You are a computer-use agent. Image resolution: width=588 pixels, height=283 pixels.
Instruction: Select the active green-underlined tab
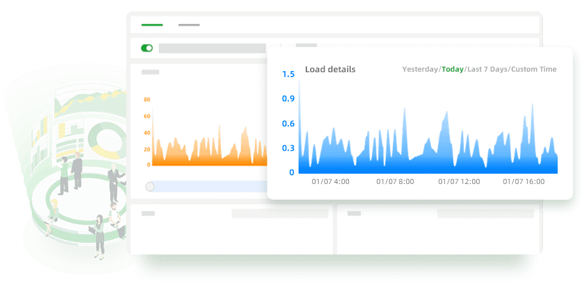click(152, 25)
